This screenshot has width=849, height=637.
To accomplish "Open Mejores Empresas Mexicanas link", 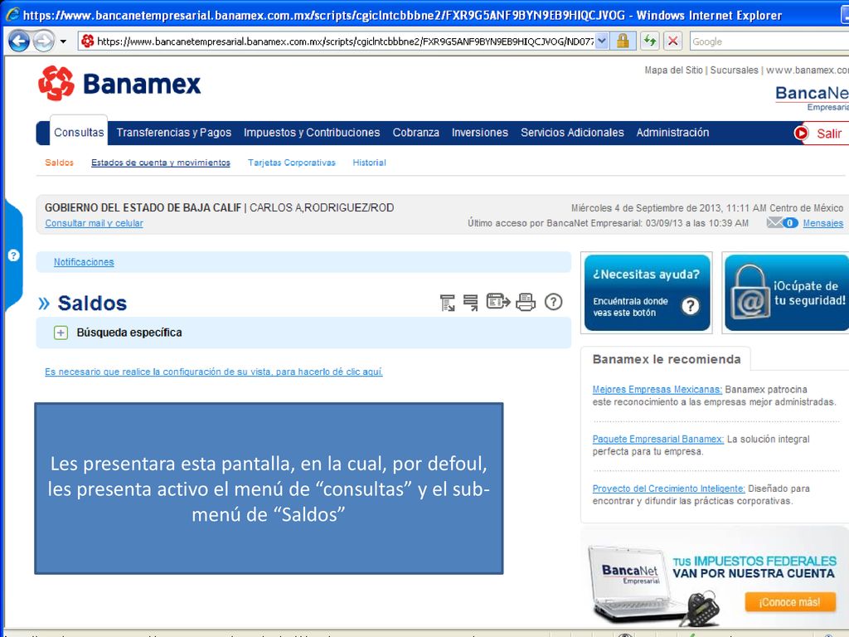I will [x=657, y=390].
